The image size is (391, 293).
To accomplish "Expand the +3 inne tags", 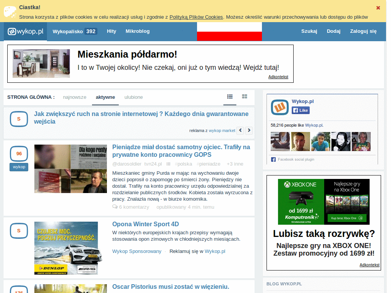I will (235, 164).
